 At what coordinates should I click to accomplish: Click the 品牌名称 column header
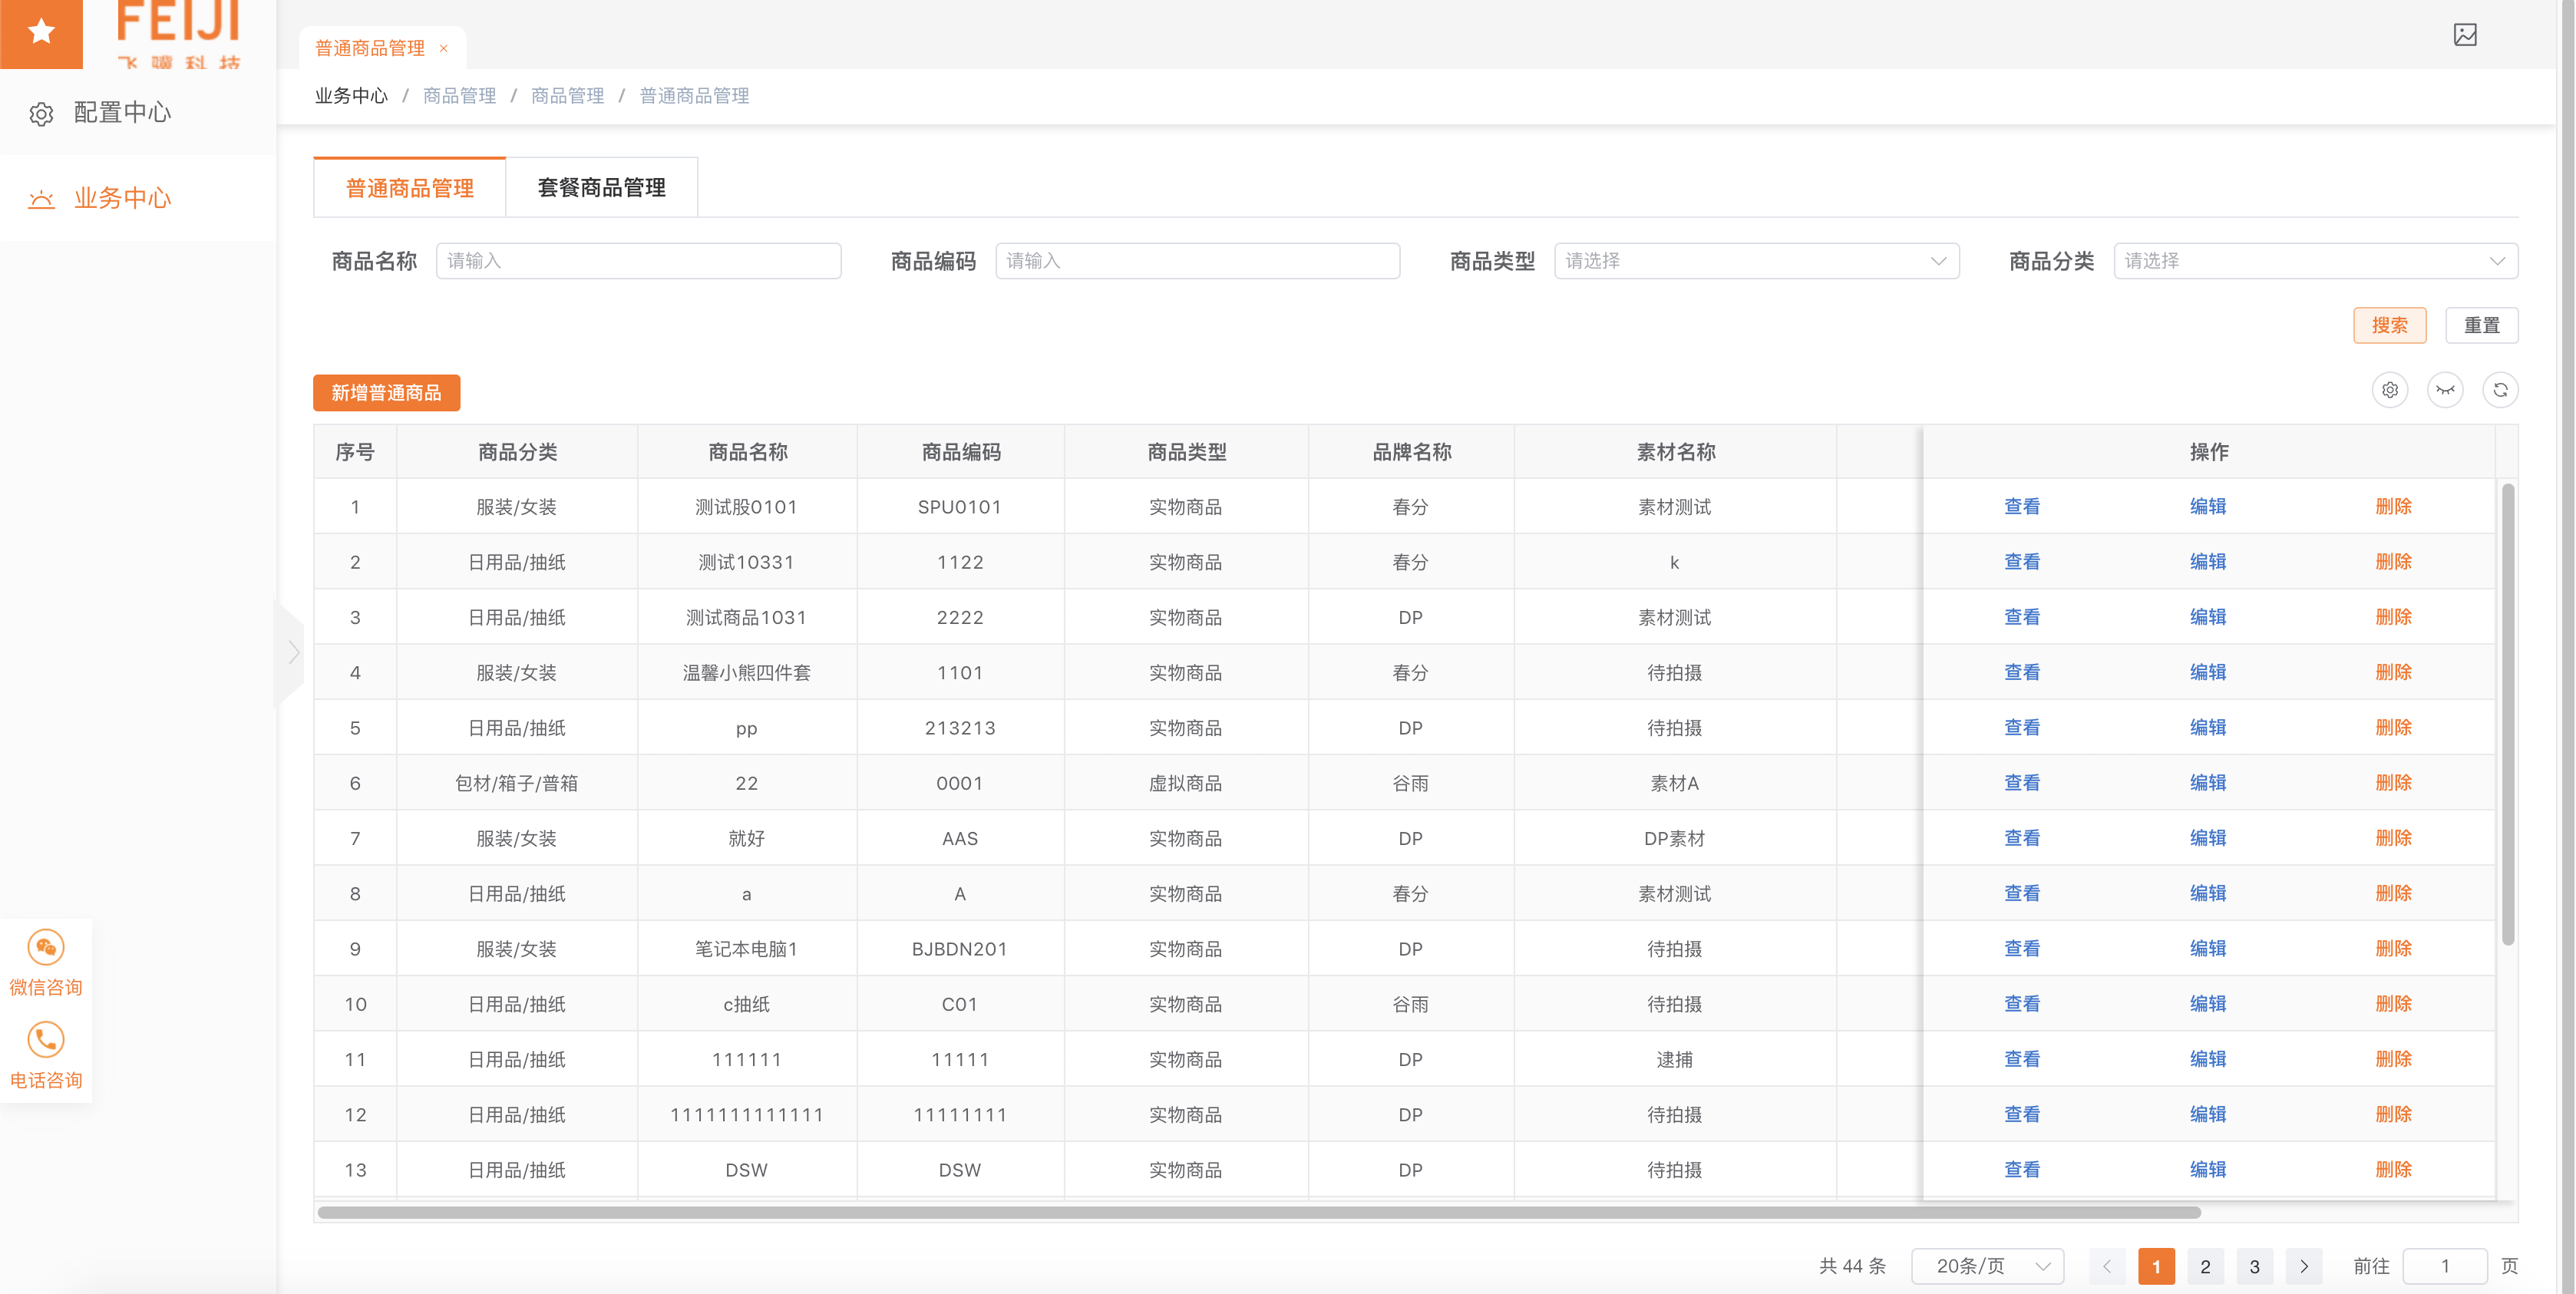click(x=1411, y=452)
